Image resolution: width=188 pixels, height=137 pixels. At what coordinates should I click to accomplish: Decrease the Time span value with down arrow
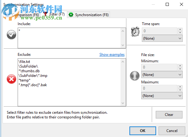(180, 33)
